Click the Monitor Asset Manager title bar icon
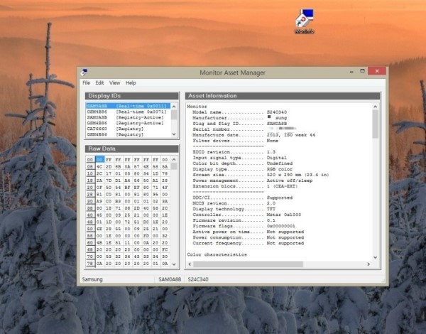This screenshot has width=426, height=334. pyautogui.click(x=84, y=72)
